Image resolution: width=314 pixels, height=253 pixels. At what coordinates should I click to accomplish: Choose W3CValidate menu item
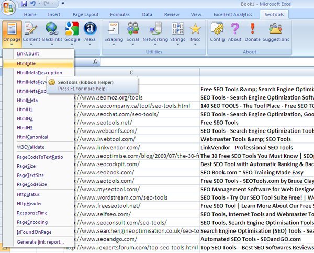(x=38, y=147)
